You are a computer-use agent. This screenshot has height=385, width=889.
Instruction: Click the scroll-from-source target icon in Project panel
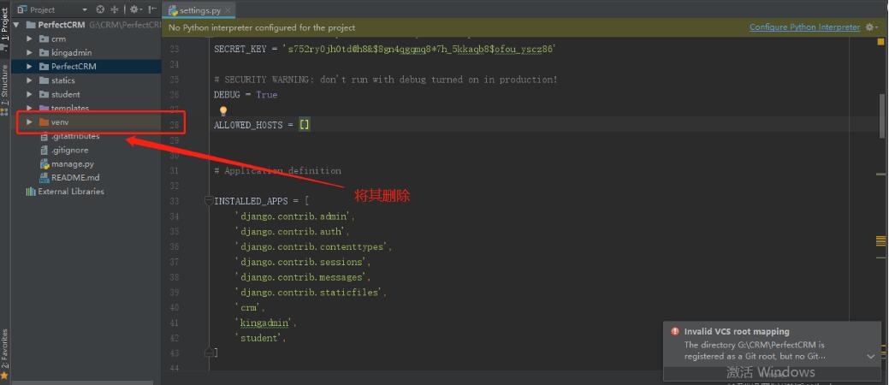pyautogui.click(x=100, y=9)
